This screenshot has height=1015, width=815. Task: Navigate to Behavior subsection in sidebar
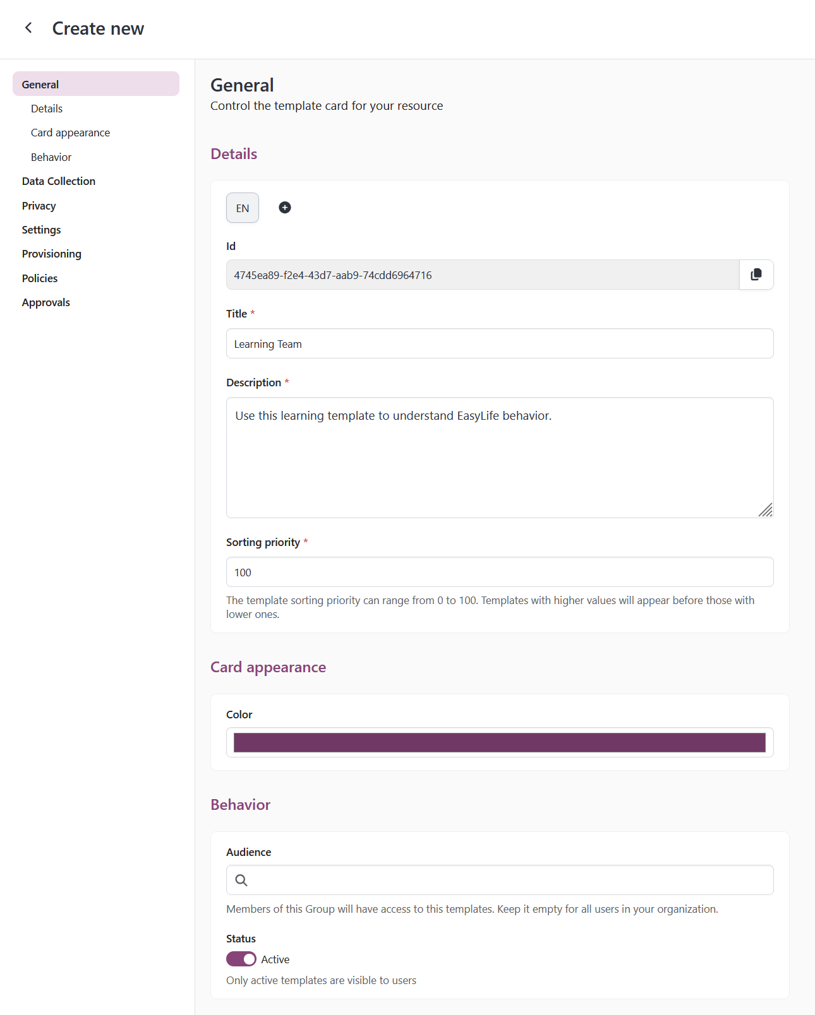pyautogui.click(x=51, y=157)
